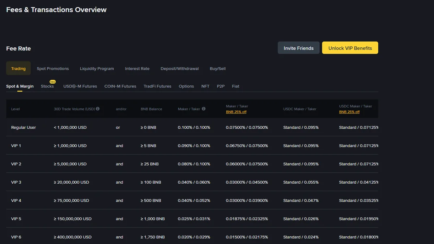Click the ≥ 20,000,000 USD volume cell
This screenshot has width=434, height=244.
(72, 182)
